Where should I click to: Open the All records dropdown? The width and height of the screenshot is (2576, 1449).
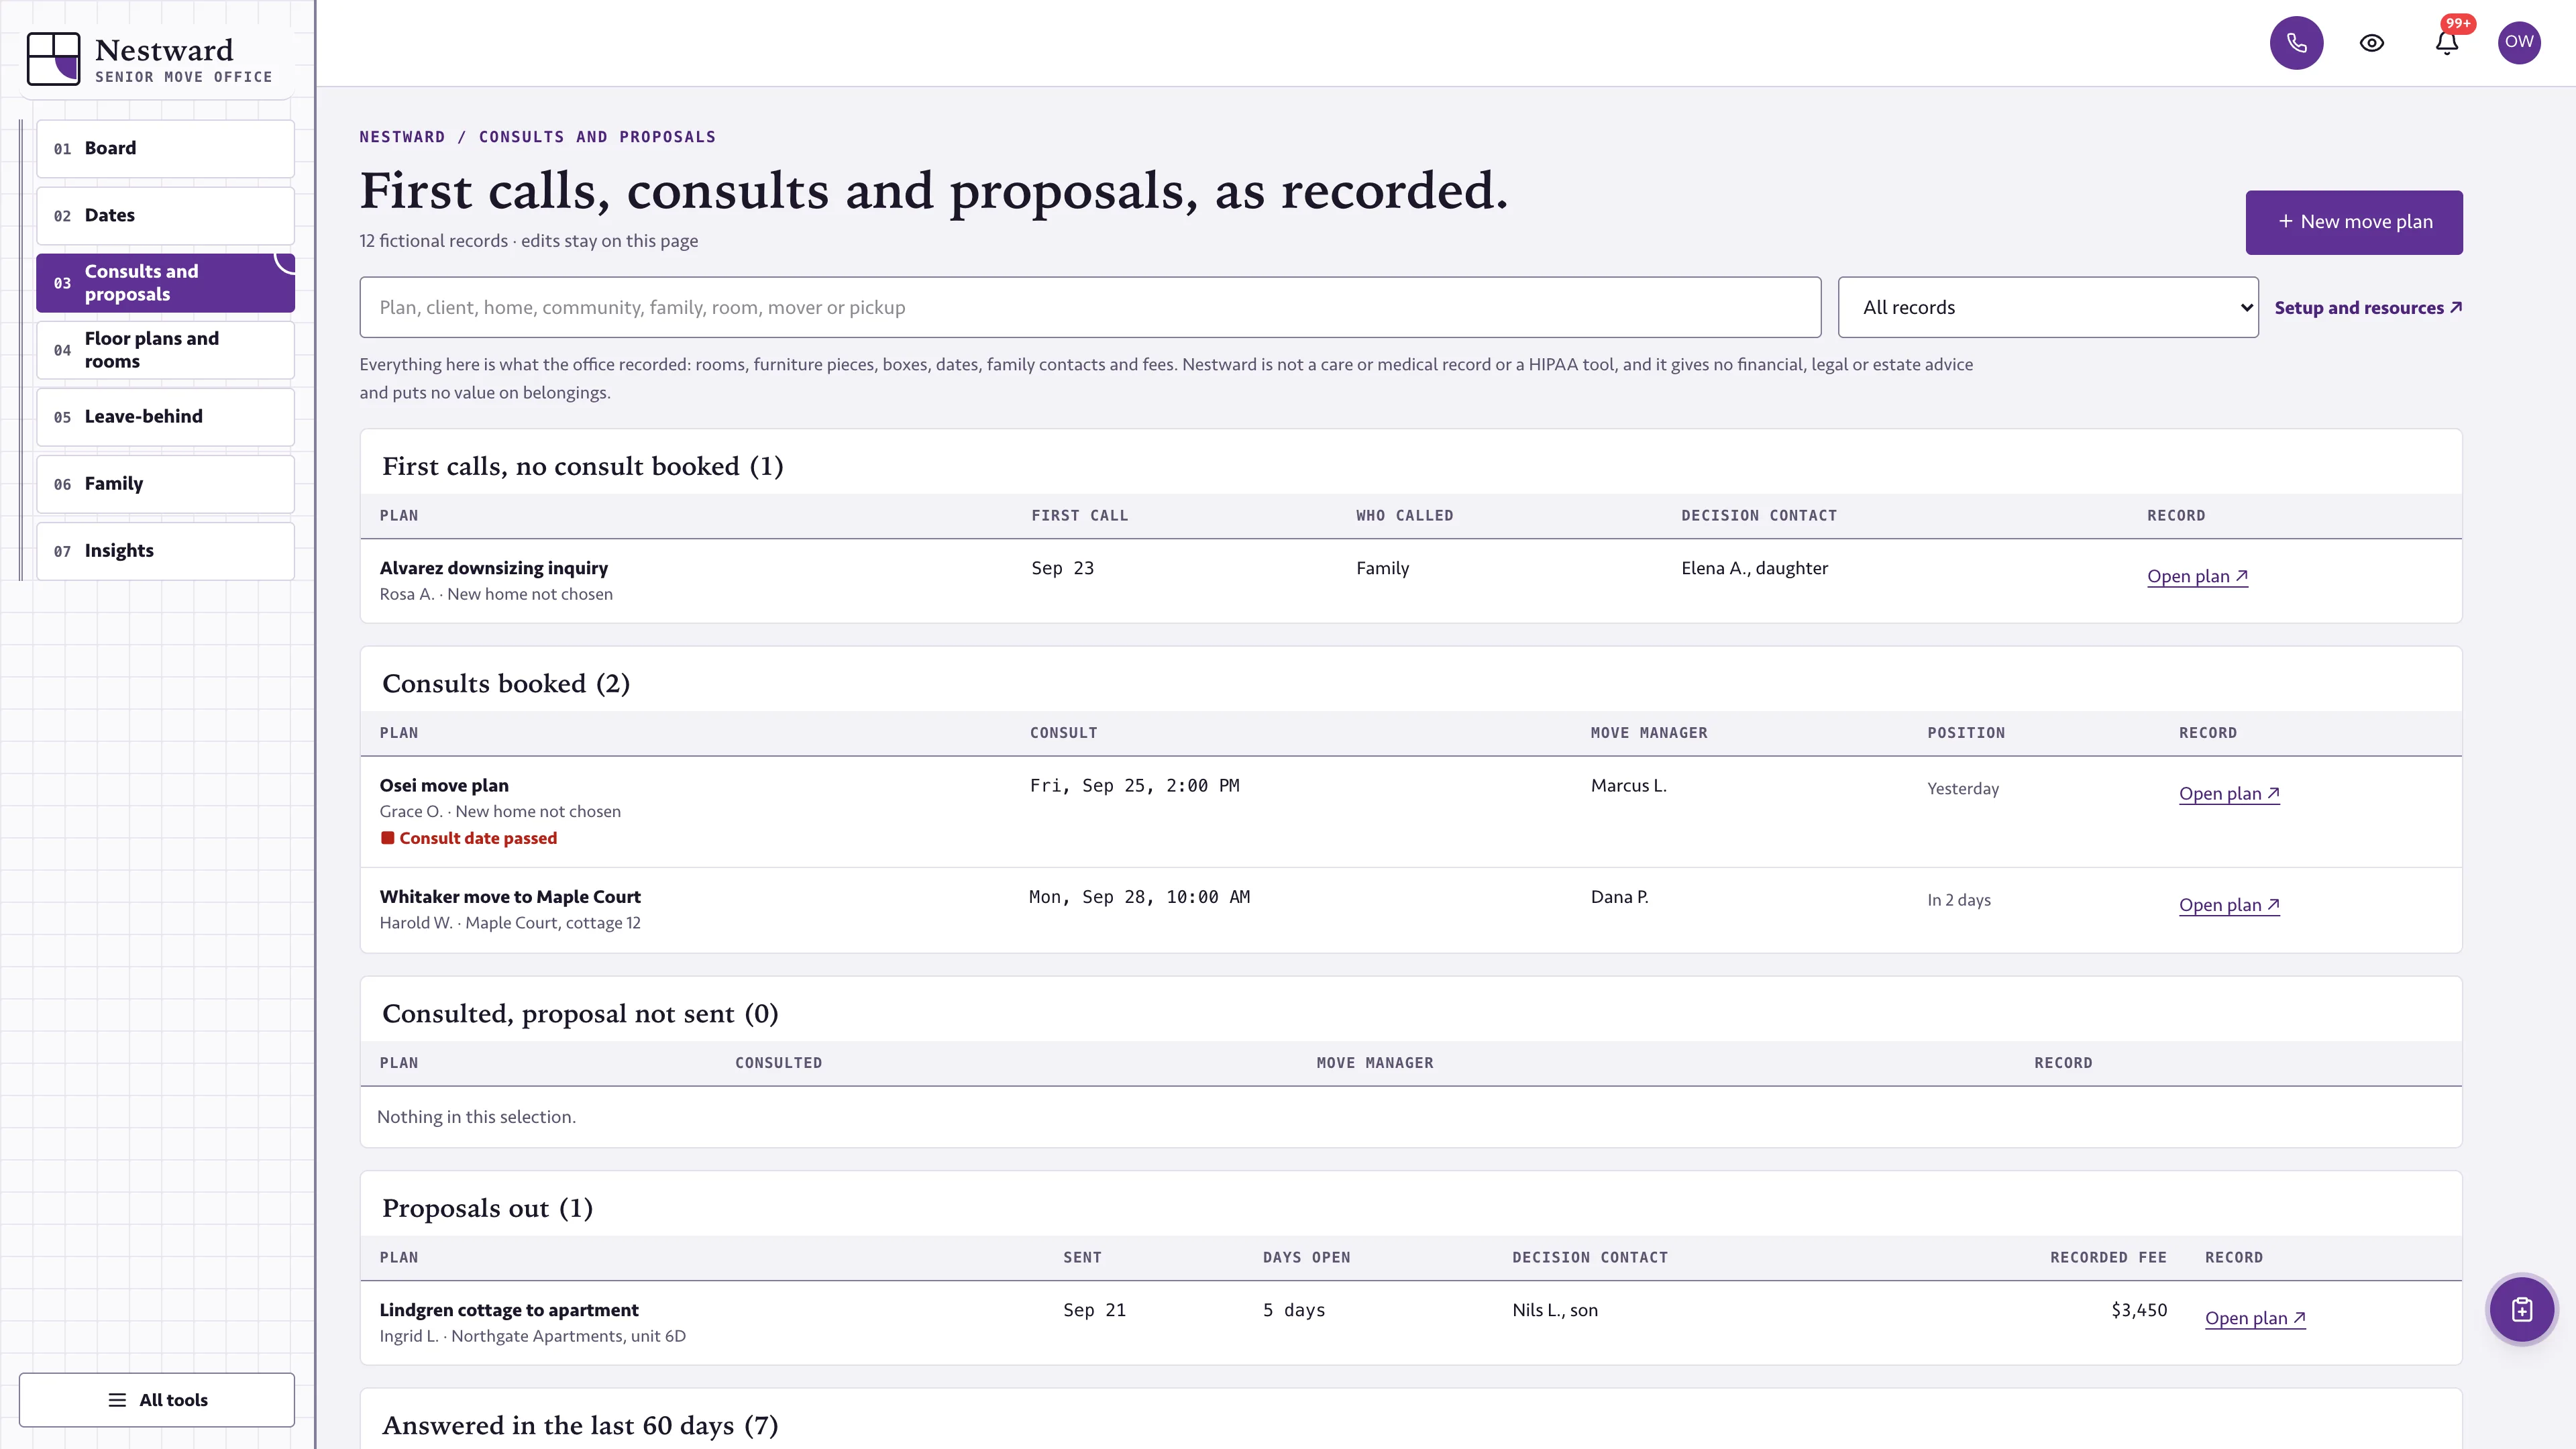[2048, 307]
